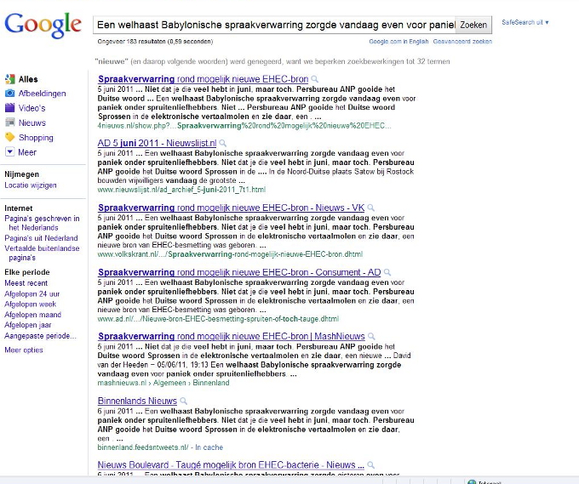Click preview magnifier next to AD 5 juni 2011 result
Screen dimensions: 579x484
223,143
